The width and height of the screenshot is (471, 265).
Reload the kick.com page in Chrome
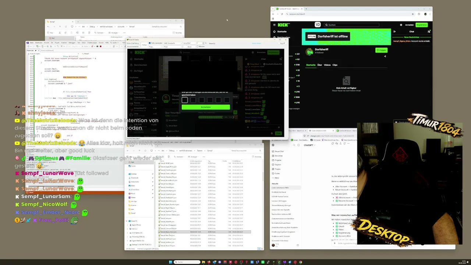(282, 14)
